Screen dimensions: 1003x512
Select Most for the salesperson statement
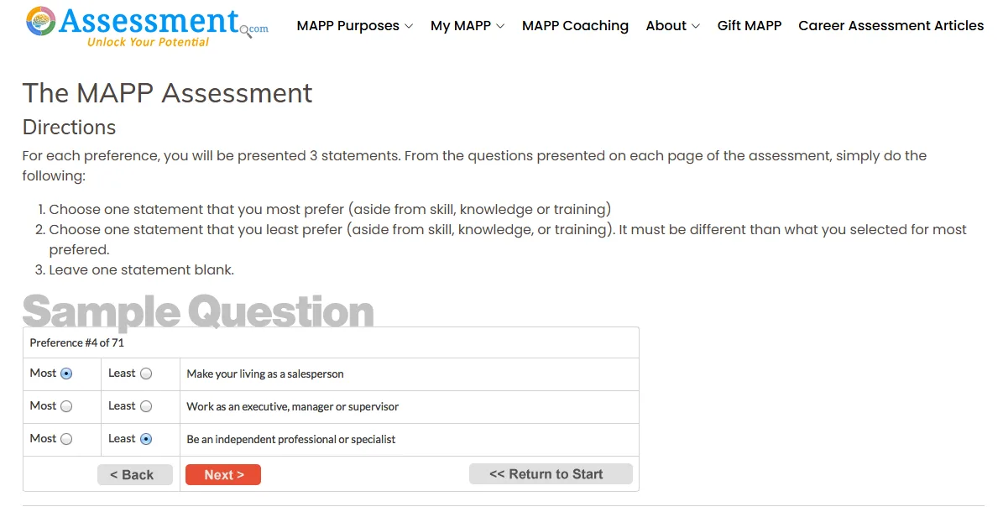point(67,373)
